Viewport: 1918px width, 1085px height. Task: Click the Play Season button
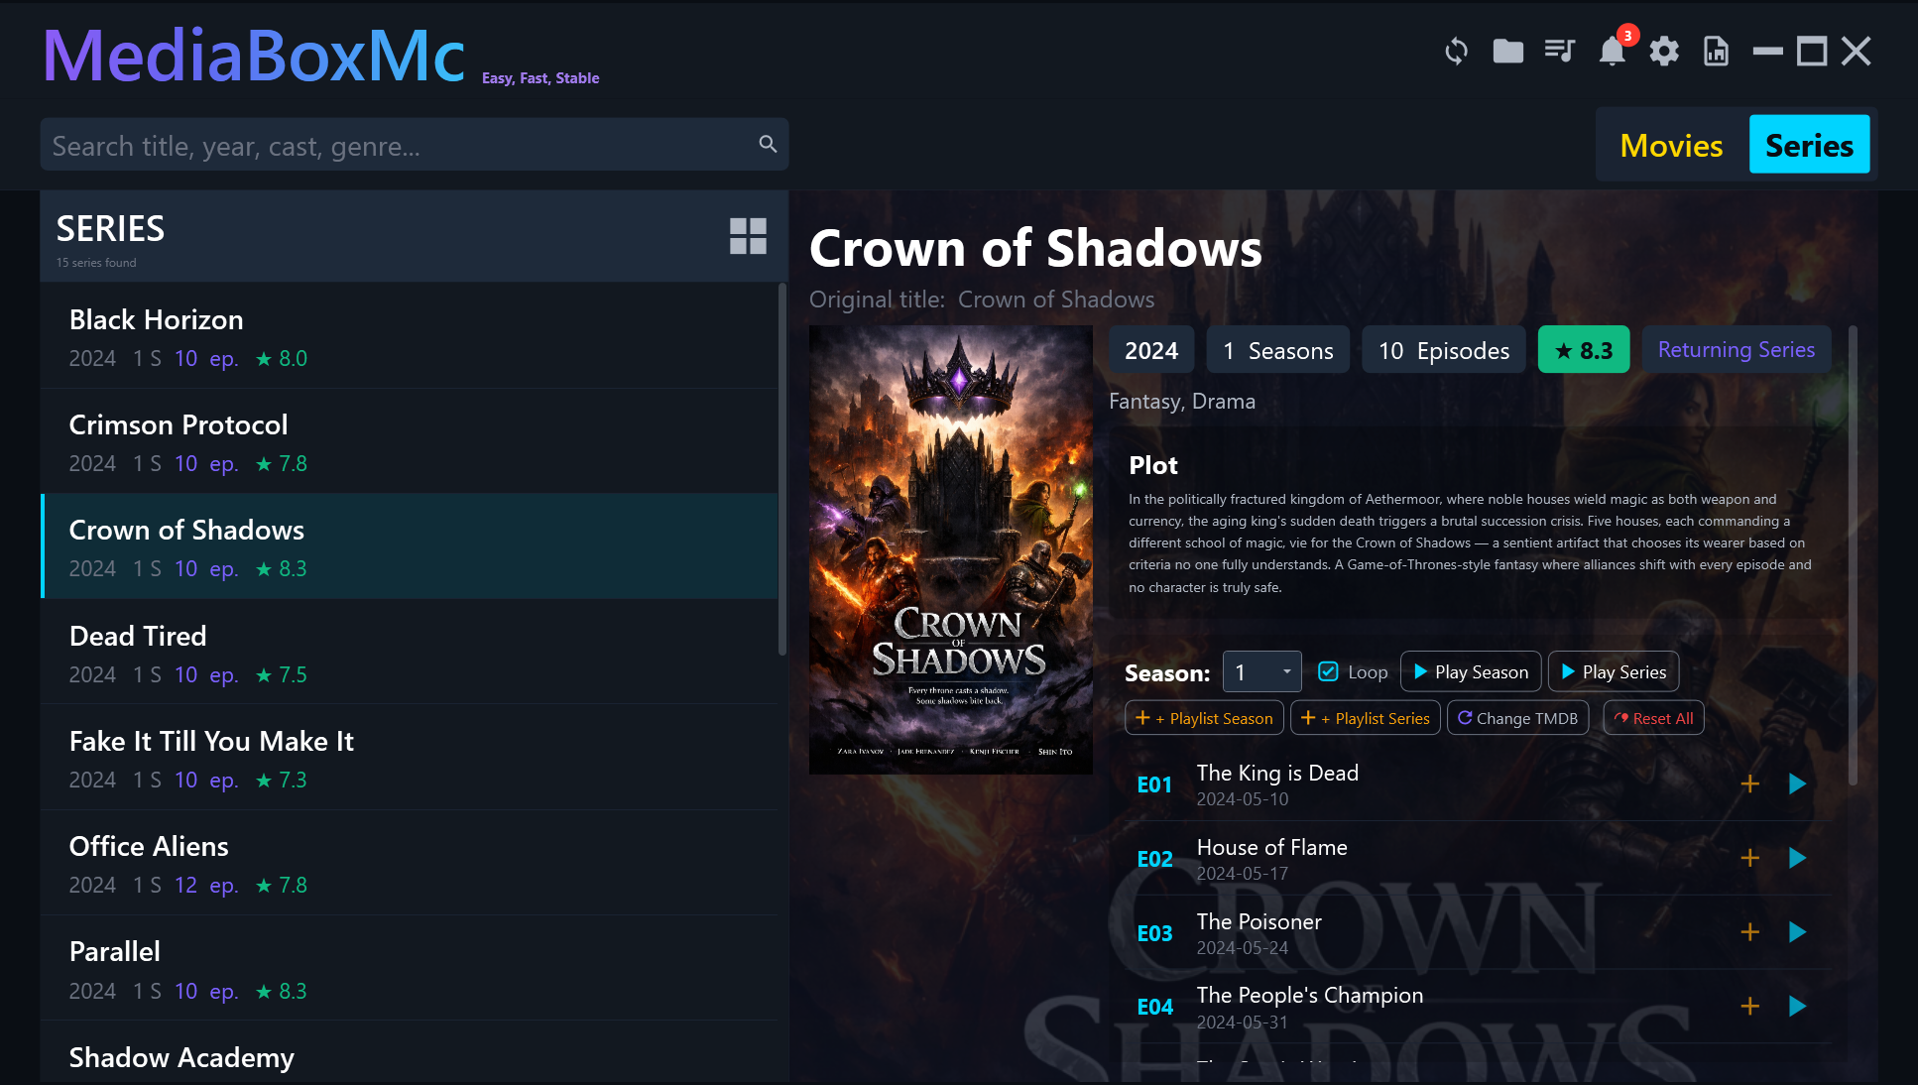click(x=1471, y=671)
